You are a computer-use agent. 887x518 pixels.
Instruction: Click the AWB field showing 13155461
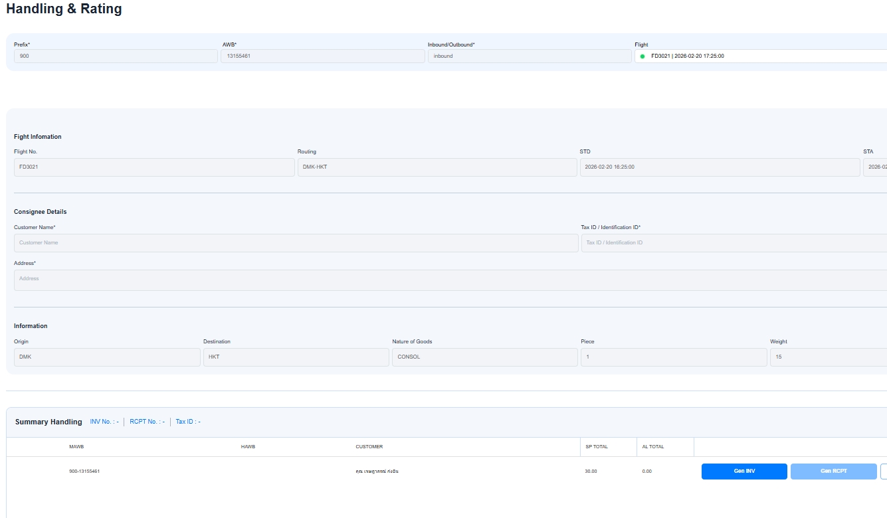[x=322, y=56]
